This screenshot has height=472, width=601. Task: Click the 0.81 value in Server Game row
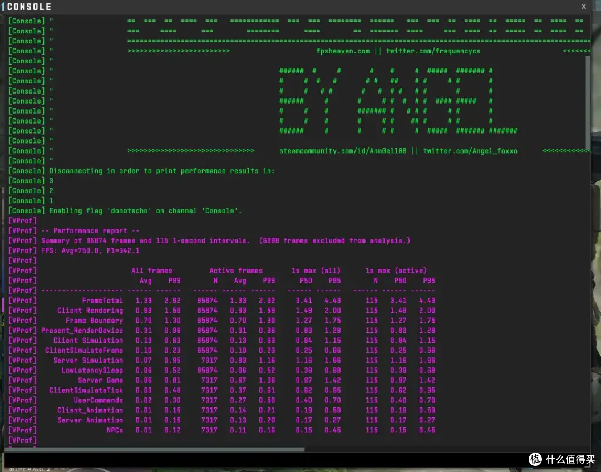click(x=173, y=380)
